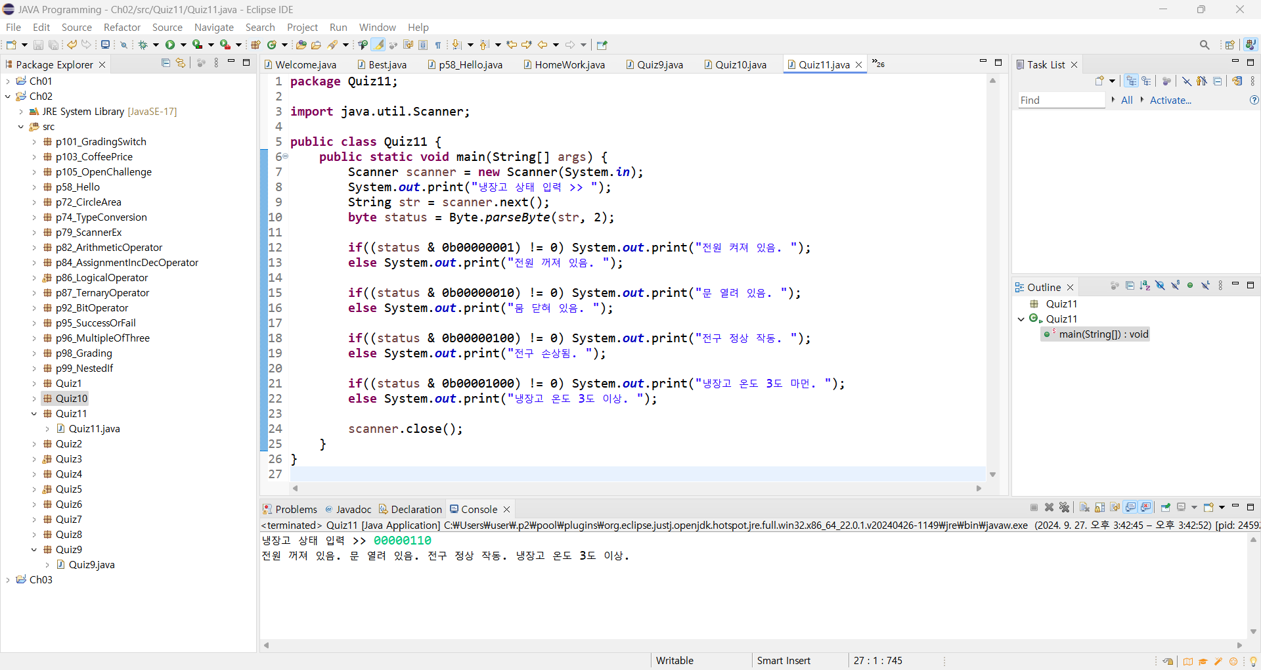Clear the Console output
Screen dimensions: 1261x670
click(x=1084, y=507)
